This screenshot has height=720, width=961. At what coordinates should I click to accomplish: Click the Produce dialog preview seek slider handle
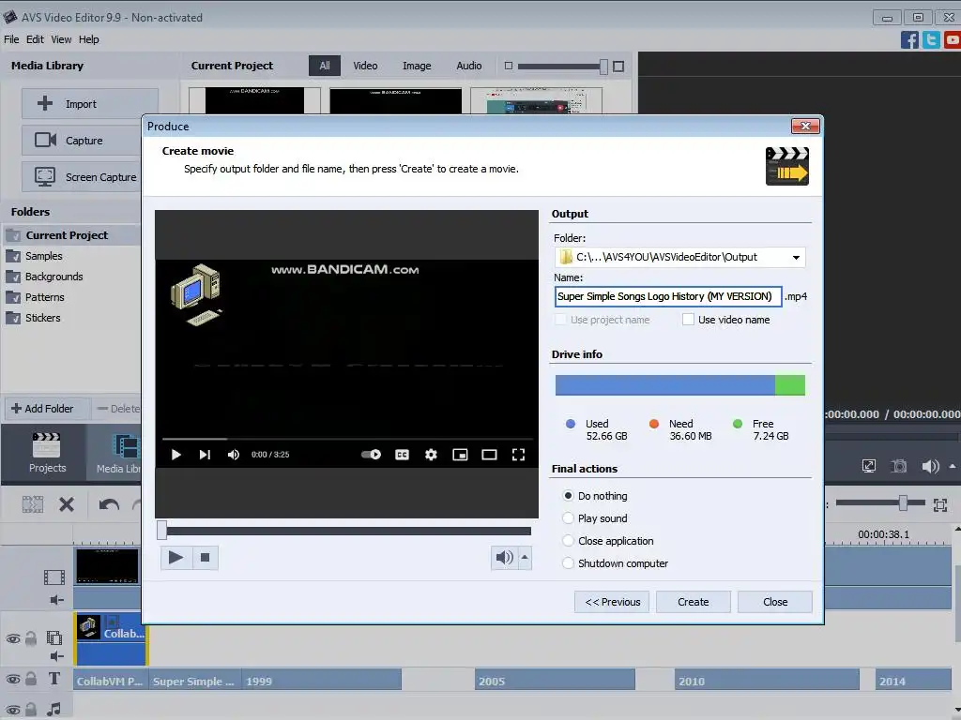[x=161, y=531]
